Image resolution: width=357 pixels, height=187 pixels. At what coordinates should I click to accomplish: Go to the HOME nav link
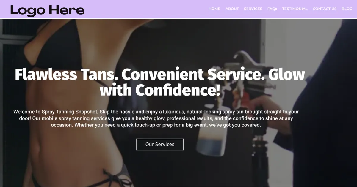pyautogui.click(x=214, y=9)
